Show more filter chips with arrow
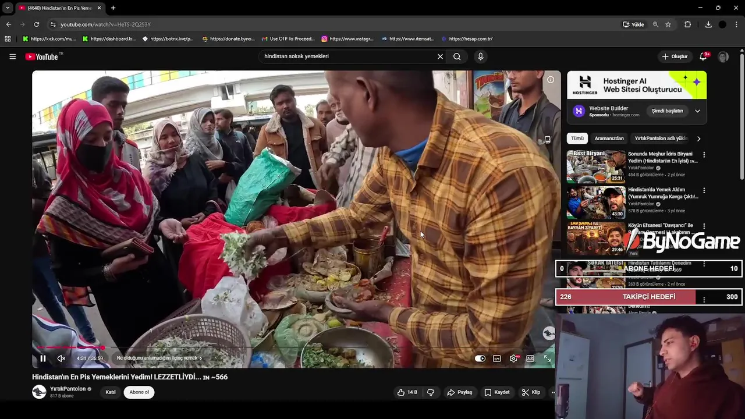Viewport: 745px width, 419px height. pos(698,139)
